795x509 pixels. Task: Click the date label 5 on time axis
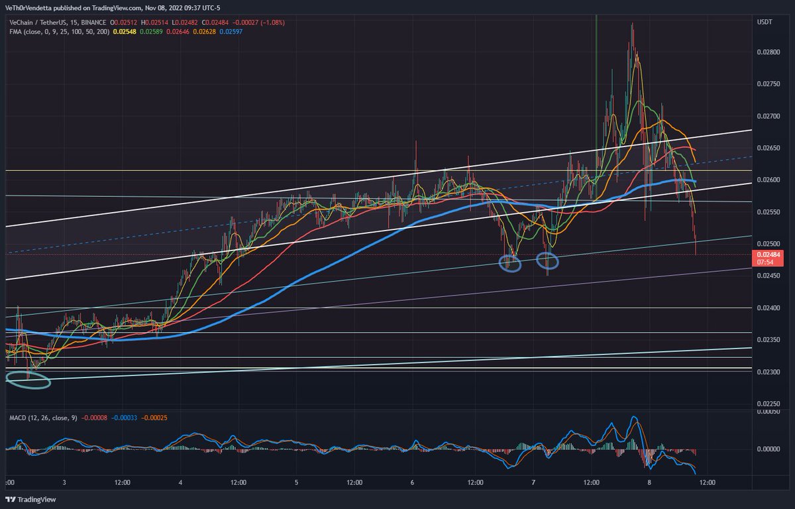point(296,482)
